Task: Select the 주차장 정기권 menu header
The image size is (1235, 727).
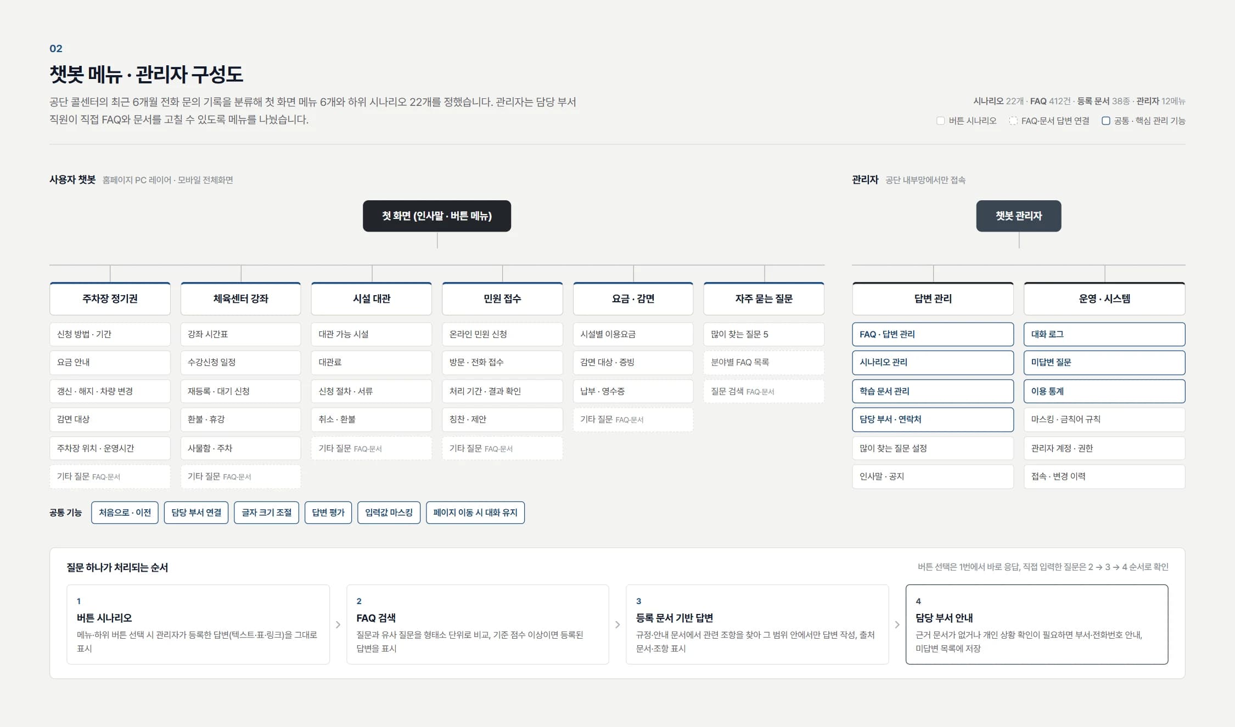Action: 110,298
